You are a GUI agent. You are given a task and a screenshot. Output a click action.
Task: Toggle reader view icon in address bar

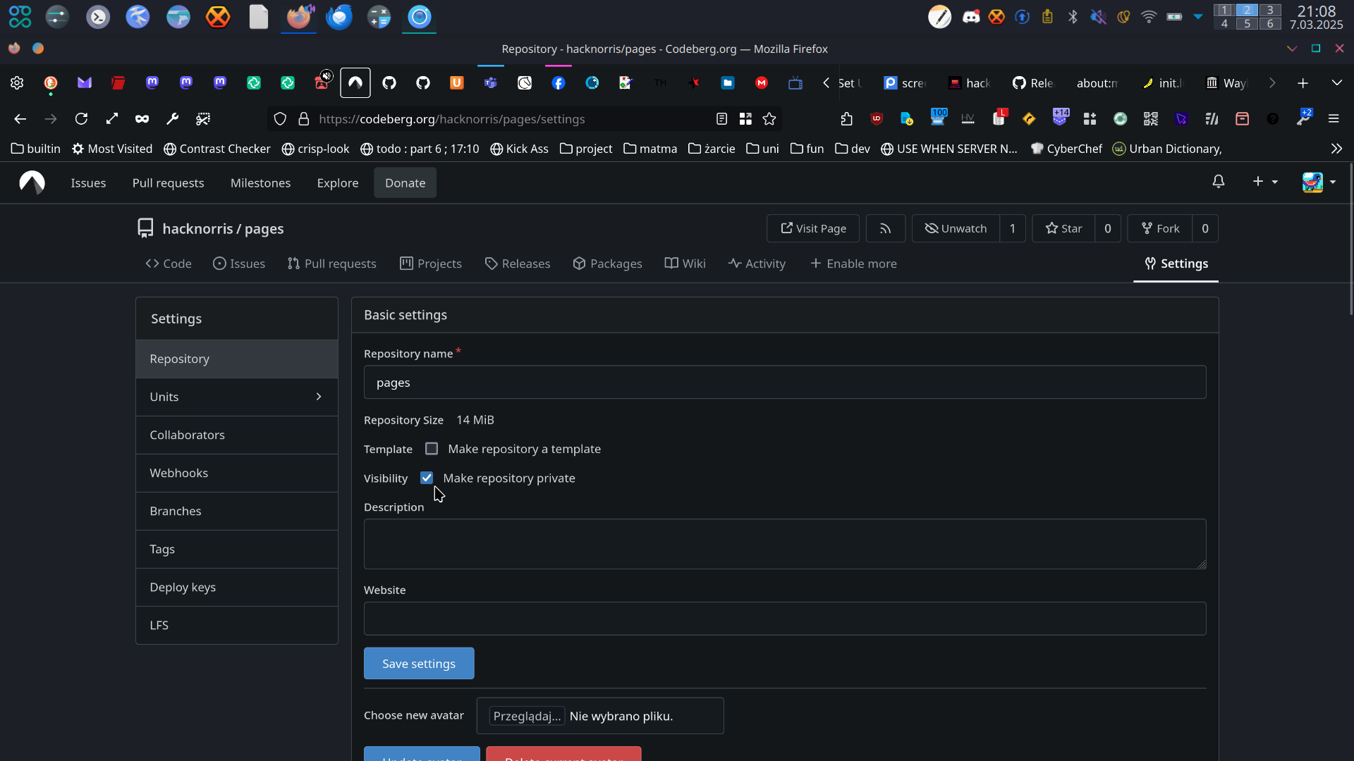[721, 119]
